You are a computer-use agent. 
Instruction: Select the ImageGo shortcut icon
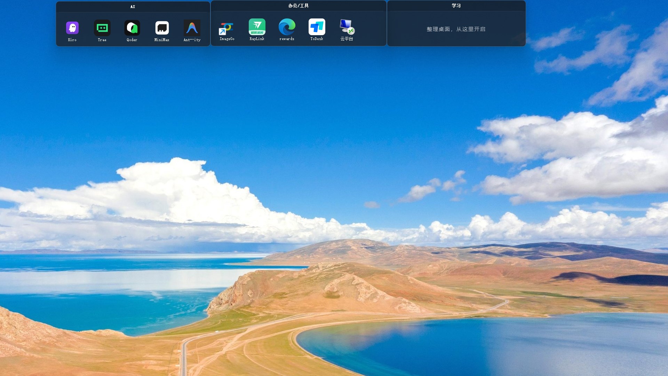[227, 28]
